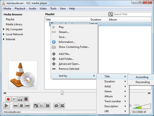Click minus icon beside Remove Selected

pyautogui.click(x=54, y=69)
